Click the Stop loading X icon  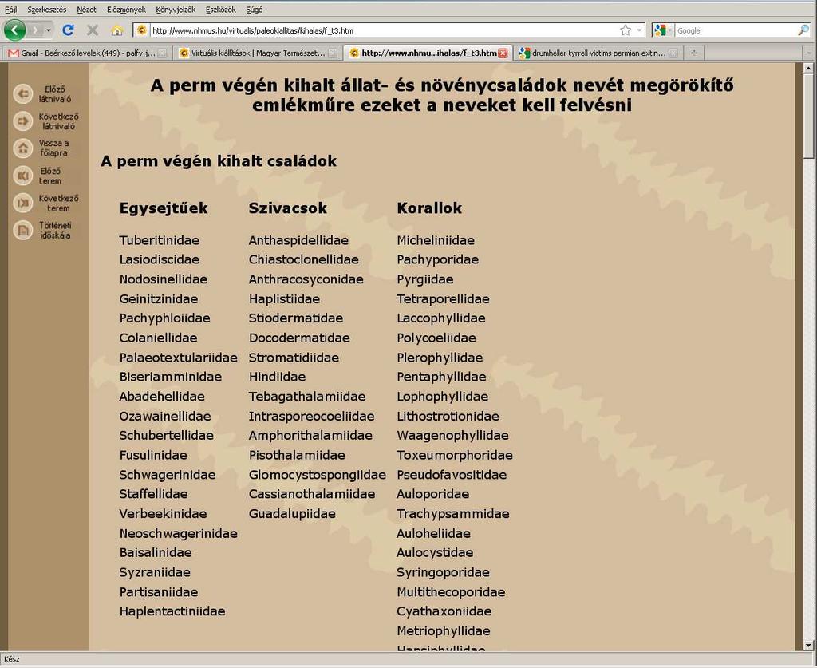pos(93,30)
